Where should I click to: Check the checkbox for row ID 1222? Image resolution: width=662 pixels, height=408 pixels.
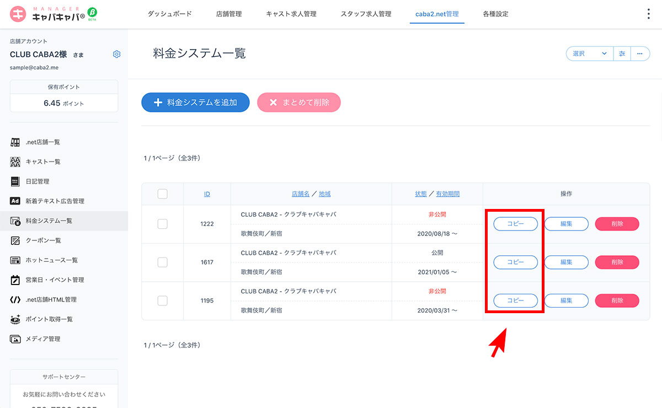click(162, 224)
